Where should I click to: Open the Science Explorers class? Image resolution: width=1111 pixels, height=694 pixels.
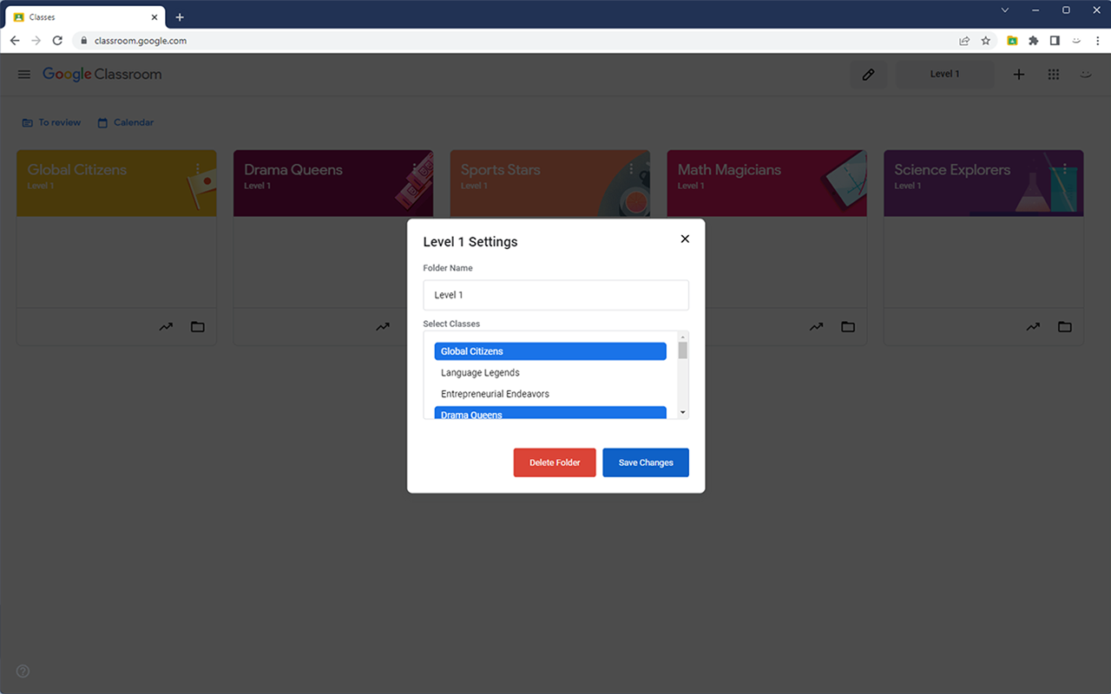point(952,170)
